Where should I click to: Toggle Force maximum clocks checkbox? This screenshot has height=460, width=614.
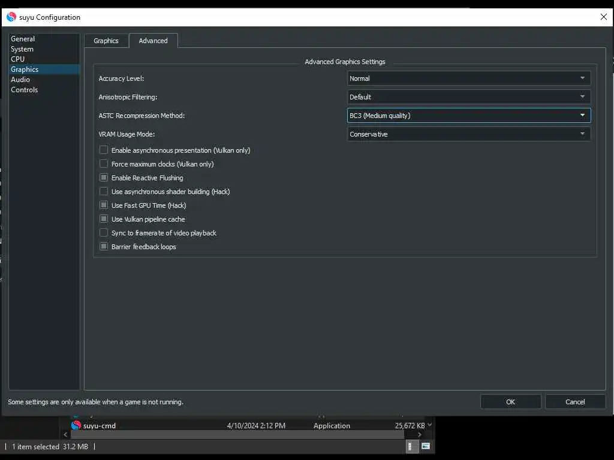103,164
